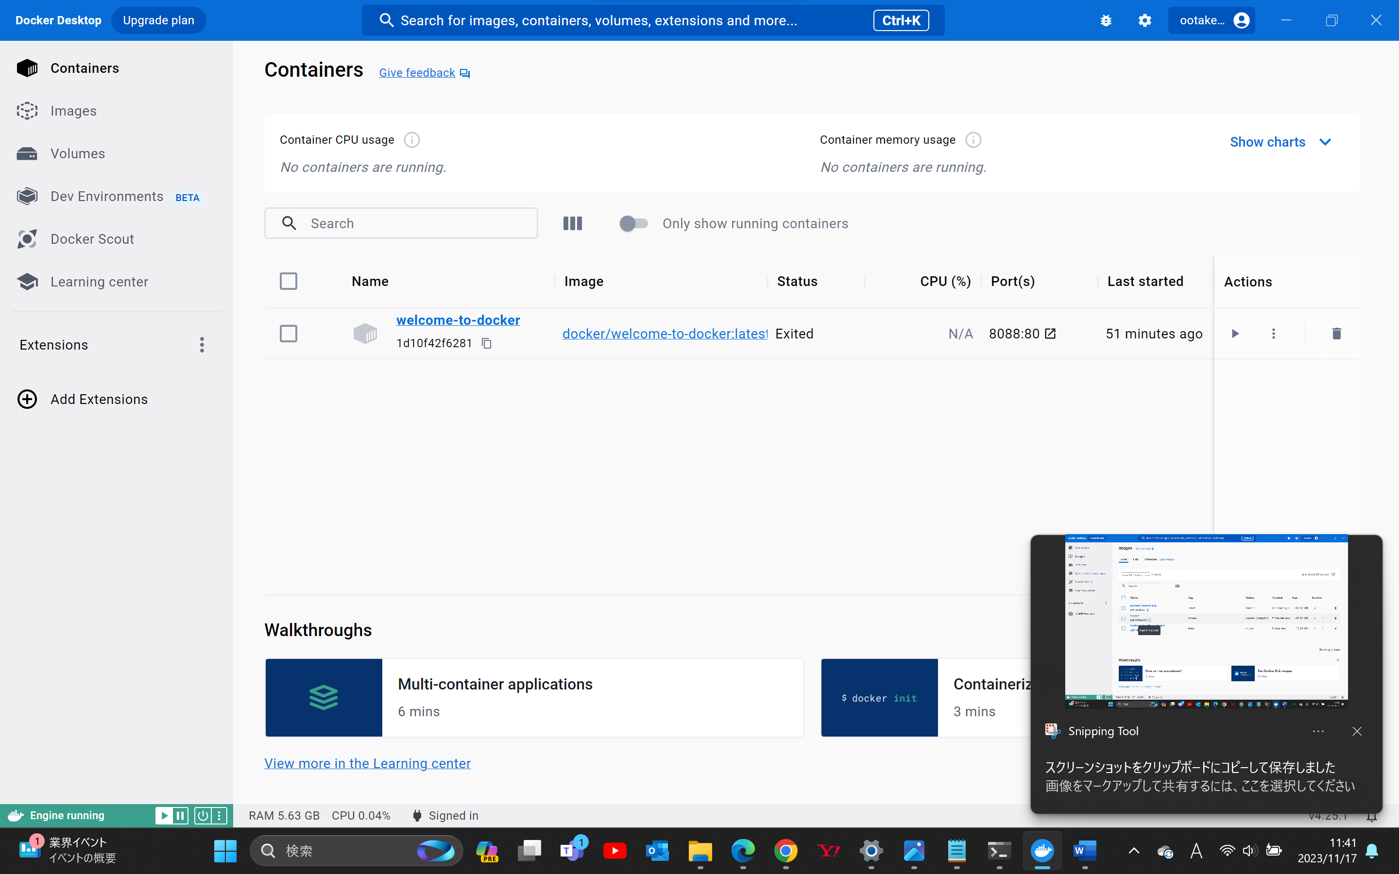The width and height of the screenshot is (1399, 874).
Task: Expand Show charts chevron
Action: [x=1325, y=142]
